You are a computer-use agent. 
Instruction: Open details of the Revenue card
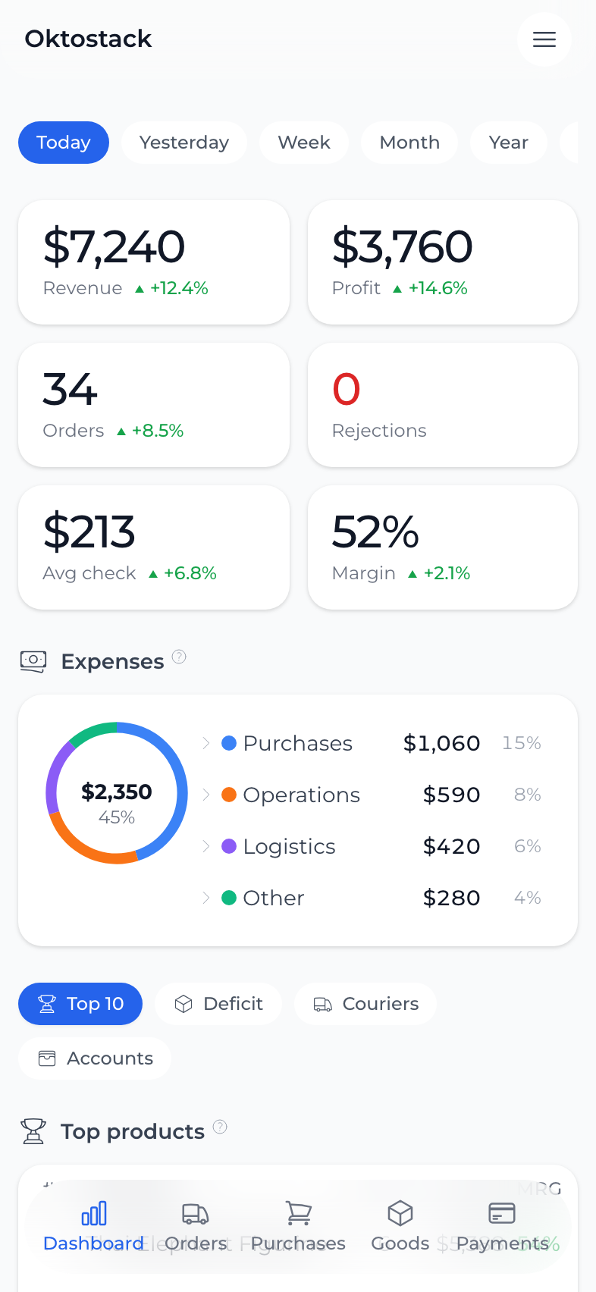point(153,262)
